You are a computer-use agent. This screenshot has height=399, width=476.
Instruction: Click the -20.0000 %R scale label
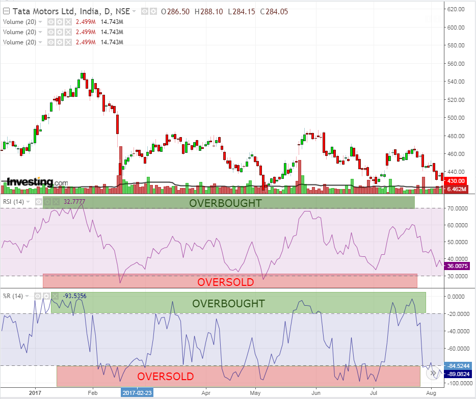(458, 314)
